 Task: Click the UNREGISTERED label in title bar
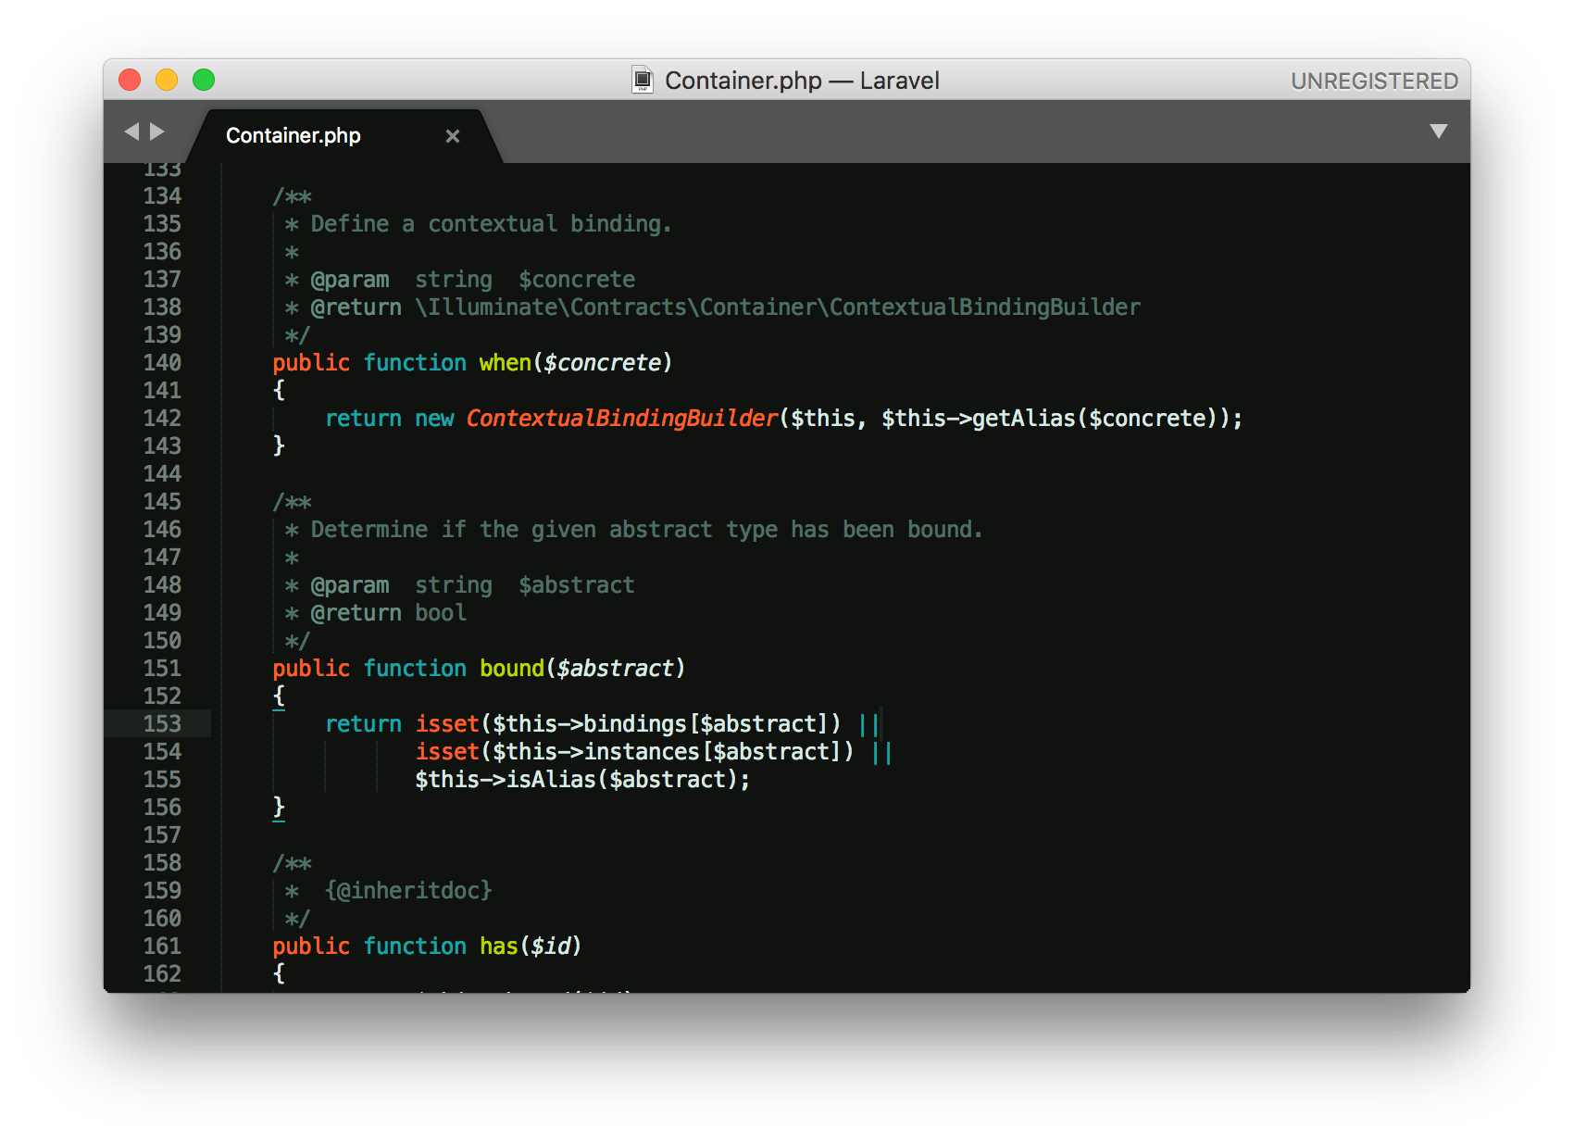point(1374,81)
